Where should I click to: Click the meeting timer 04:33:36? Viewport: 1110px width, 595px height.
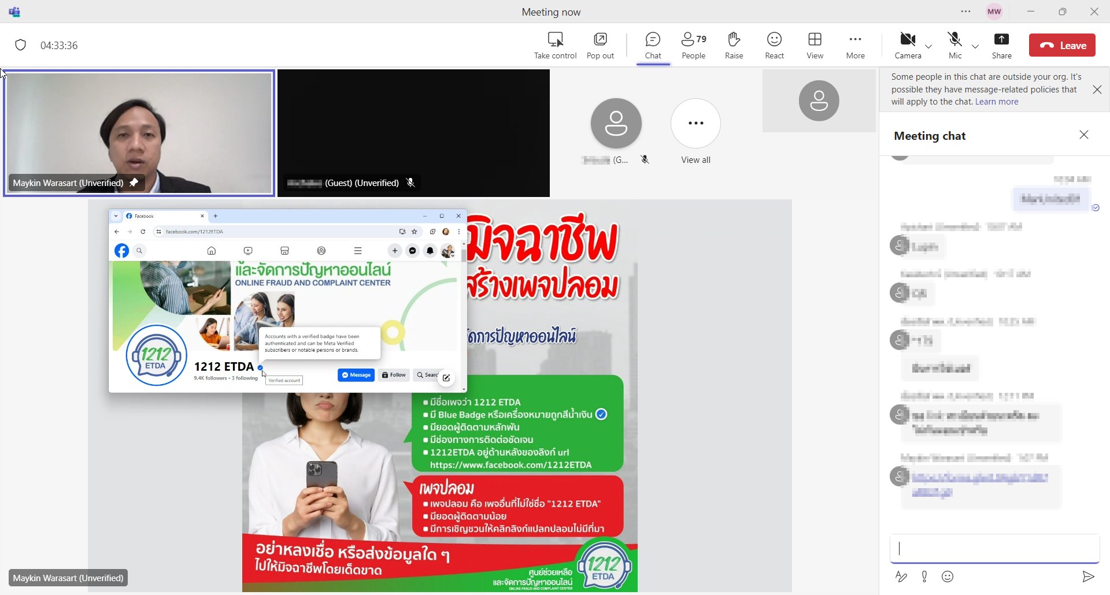pos(59,46)
